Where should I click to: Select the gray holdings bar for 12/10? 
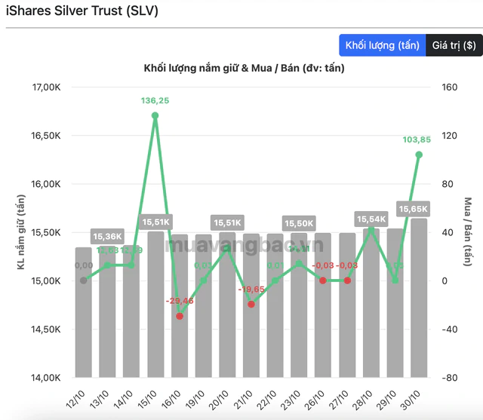click(x=84, y=312)
